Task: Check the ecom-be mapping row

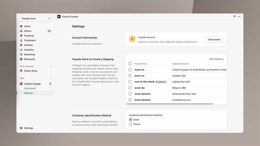Action: pyautogui.click(x=130, y=88)
